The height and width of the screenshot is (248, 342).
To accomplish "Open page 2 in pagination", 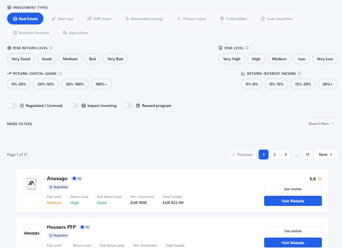I will coord(275,155).
